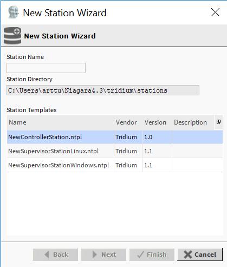Screen dimensions: 227x267
Task: Click the Station Directory label
Action: click(29, 79)
